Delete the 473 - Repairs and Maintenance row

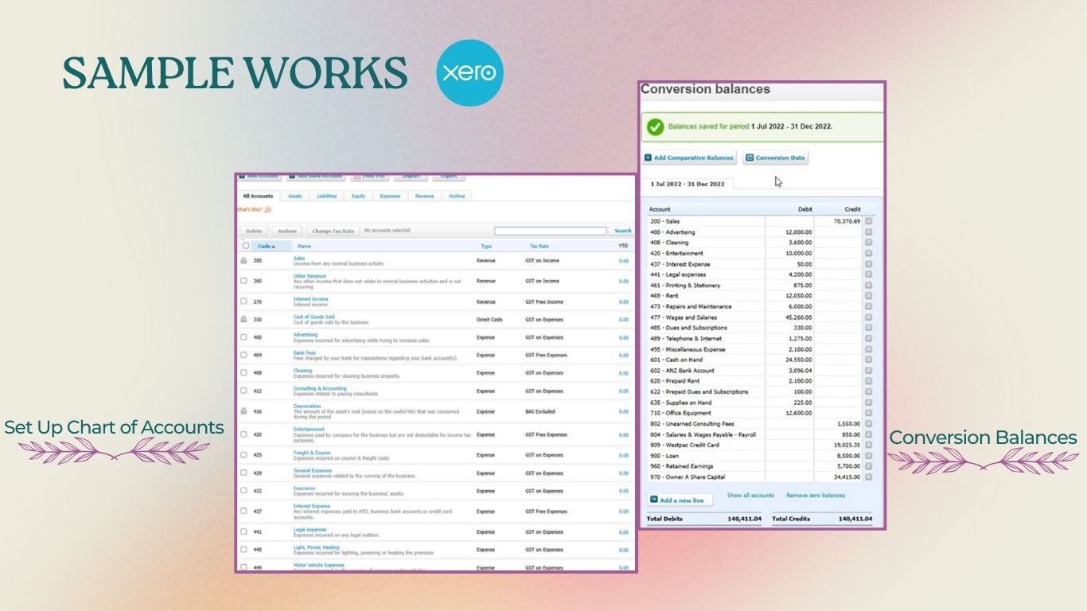869,306
